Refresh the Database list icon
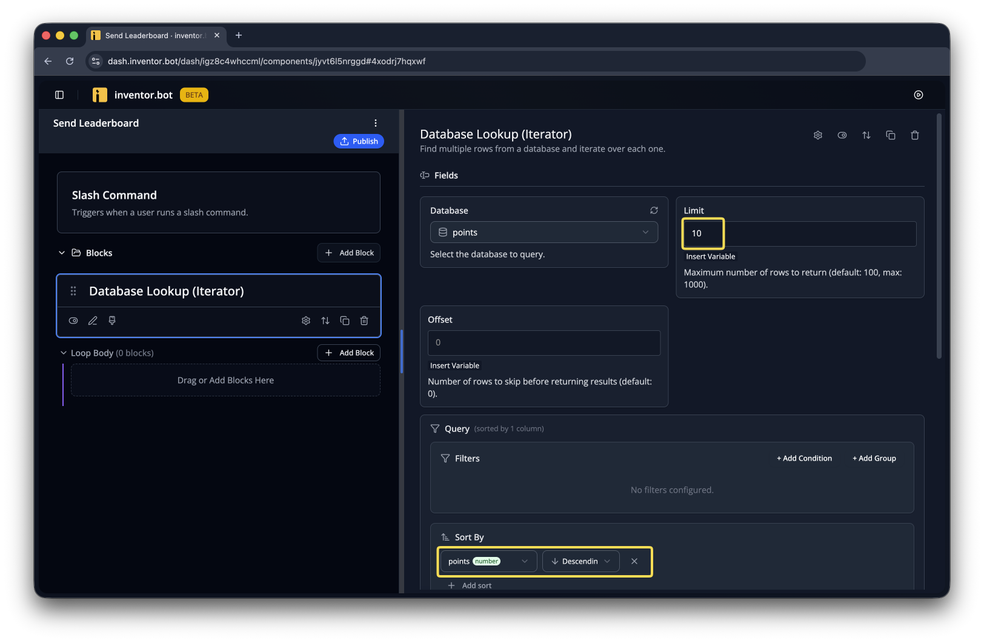984x643 pixels. coord(654,210)
